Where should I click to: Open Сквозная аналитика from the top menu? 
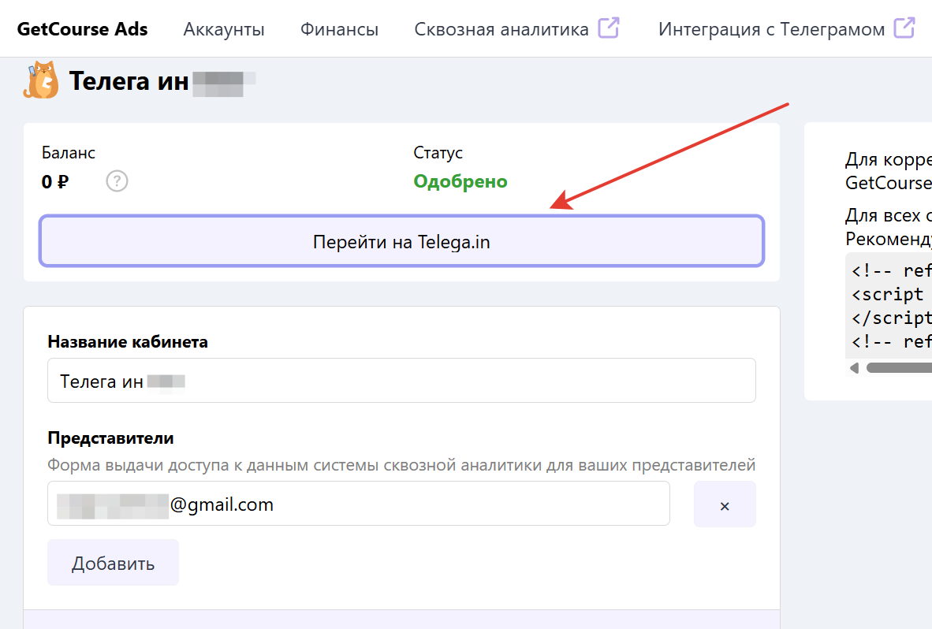501,28
